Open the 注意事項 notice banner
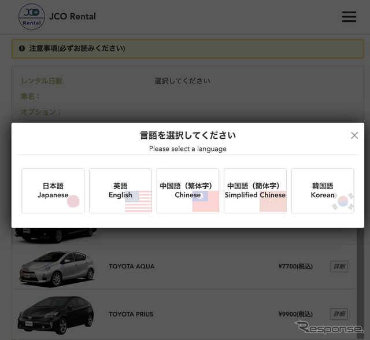This screenshot has height=340, width=370. pyautogui.click(x=188, y=49)
